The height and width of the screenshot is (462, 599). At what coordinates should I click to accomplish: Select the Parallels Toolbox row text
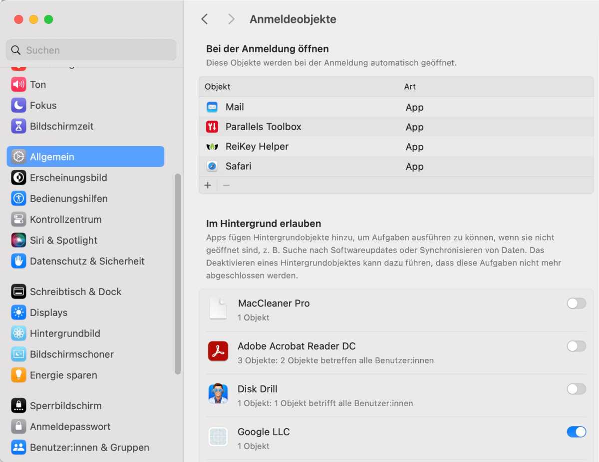pyautogui.click(x=264, y=127)
